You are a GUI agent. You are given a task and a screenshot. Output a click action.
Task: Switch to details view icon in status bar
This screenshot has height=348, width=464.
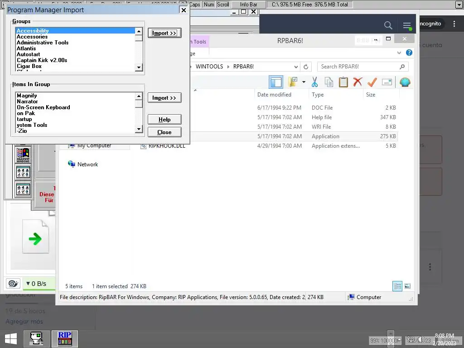(397, 286)
